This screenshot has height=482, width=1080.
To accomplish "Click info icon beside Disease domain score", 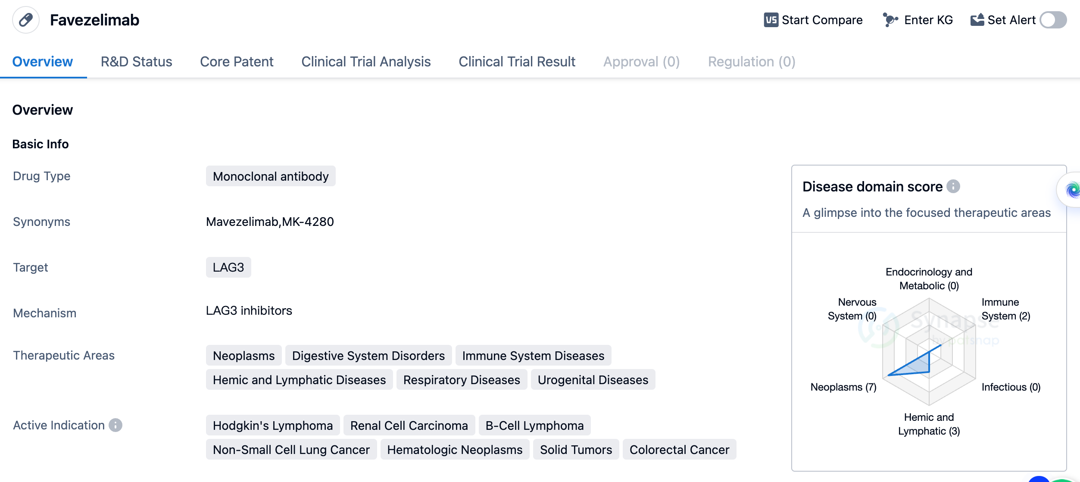I will coord(953,186).
